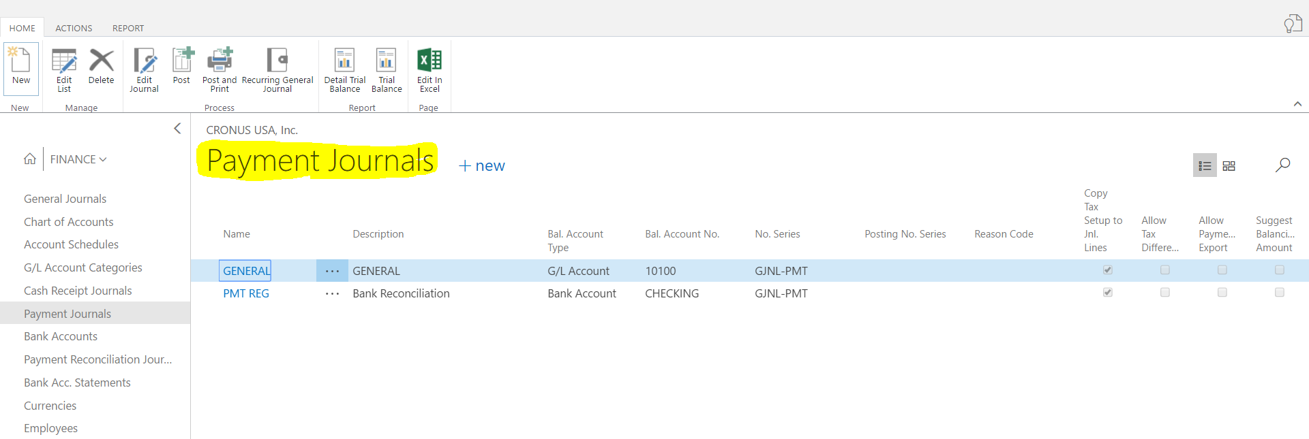
Task: Switch to the ACTIONS ribbon tab
Action: pyautogui.click(x=74, y=28)
